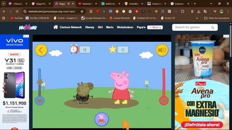The image size is (232, 130).
Task: Open Nickelodeon games category
Action: click(125, 27)
